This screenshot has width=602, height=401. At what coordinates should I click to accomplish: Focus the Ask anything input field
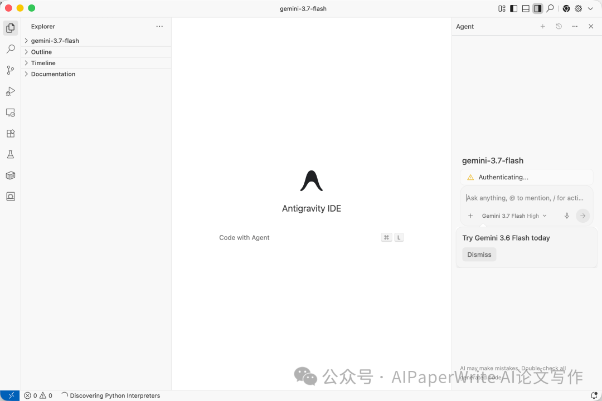(x=526, y=198)
